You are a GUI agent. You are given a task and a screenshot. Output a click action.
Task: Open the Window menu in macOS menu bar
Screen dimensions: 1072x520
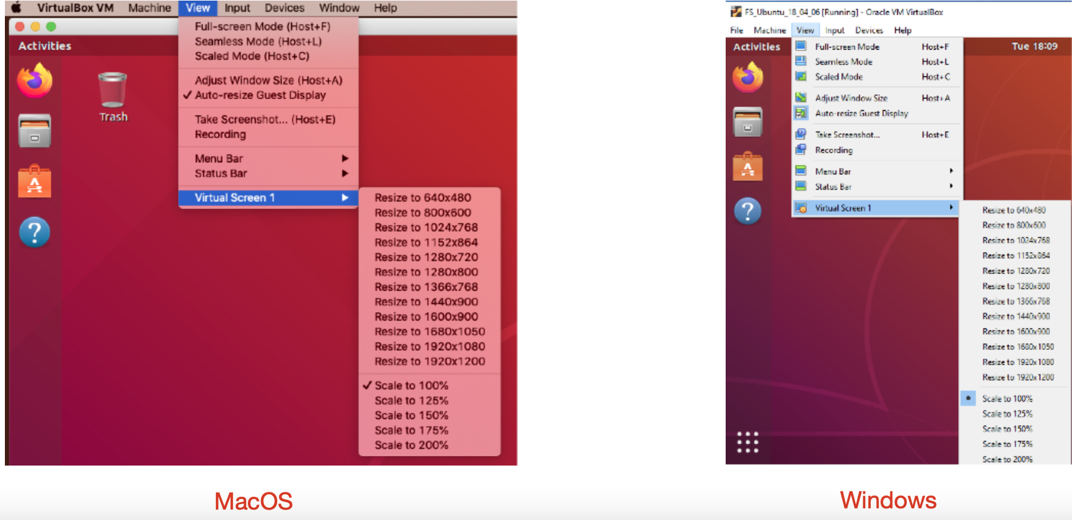[339, 8]
